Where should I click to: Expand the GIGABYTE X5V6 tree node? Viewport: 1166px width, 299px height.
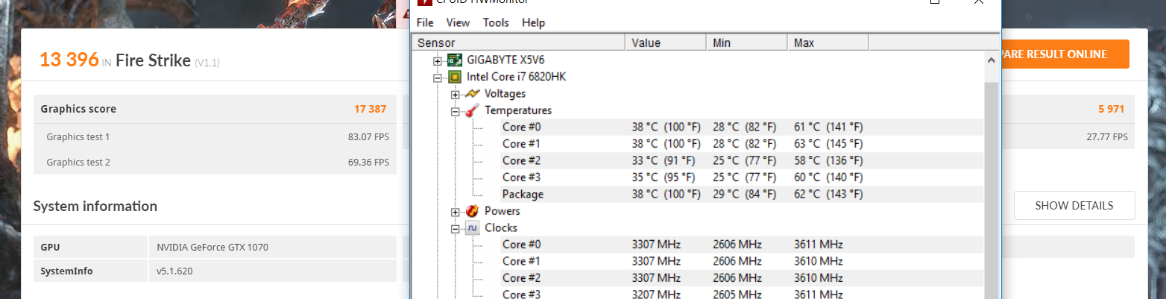[x=438, y=60]
